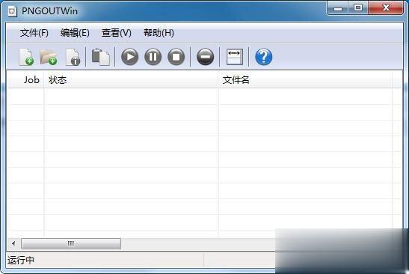Sort by the Job column header
The height and width of the screenshot is (274, 409).
pyautogui.click(x=25, y=79)
